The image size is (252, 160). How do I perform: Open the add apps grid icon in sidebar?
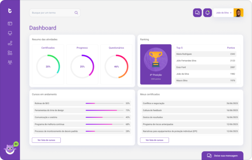pos(10,53)
